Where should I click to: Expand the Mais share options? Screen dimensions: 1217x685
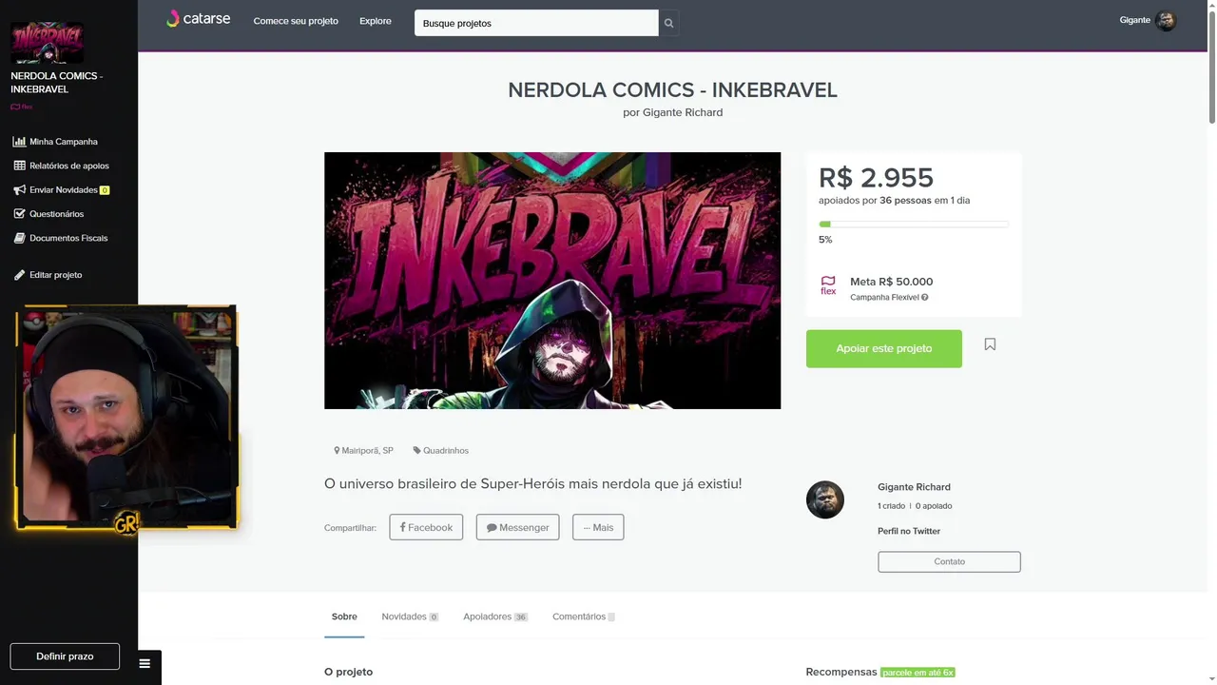click(598, 527)
